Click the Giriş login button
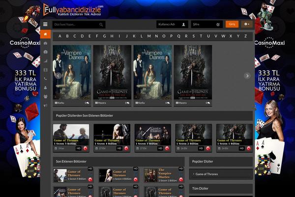The height and width of the screenshot is (197, 295). [232, 24]
